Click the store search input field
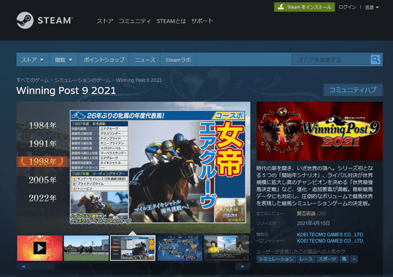This screenshot has height=277, width=393. [x=331, y=60]
